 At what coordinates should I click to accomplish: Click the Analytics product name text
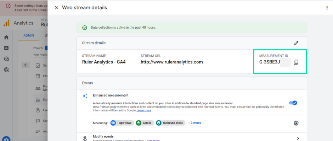point(24,23)
